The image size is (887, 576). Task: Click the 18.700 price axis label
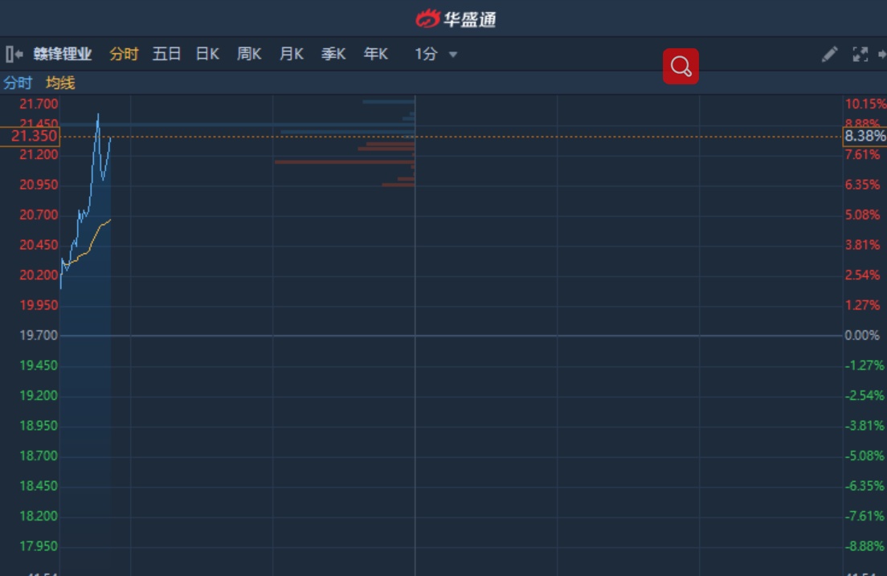pos(39,456)
